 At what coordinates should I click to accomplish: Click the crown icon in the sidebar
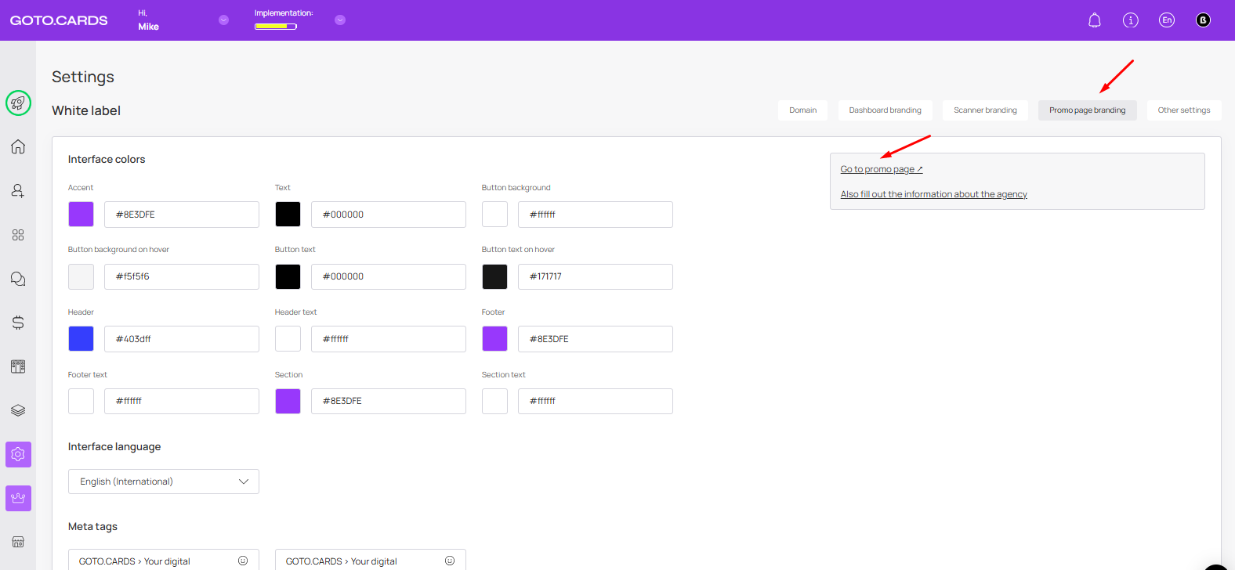(18, 498)
